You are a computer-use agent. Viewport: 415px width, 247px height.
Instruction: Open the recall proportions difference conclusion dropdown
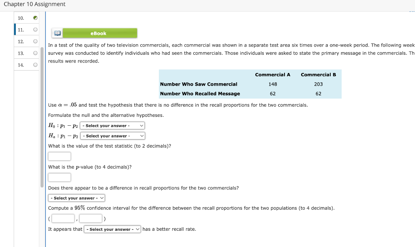coord(76,198)
